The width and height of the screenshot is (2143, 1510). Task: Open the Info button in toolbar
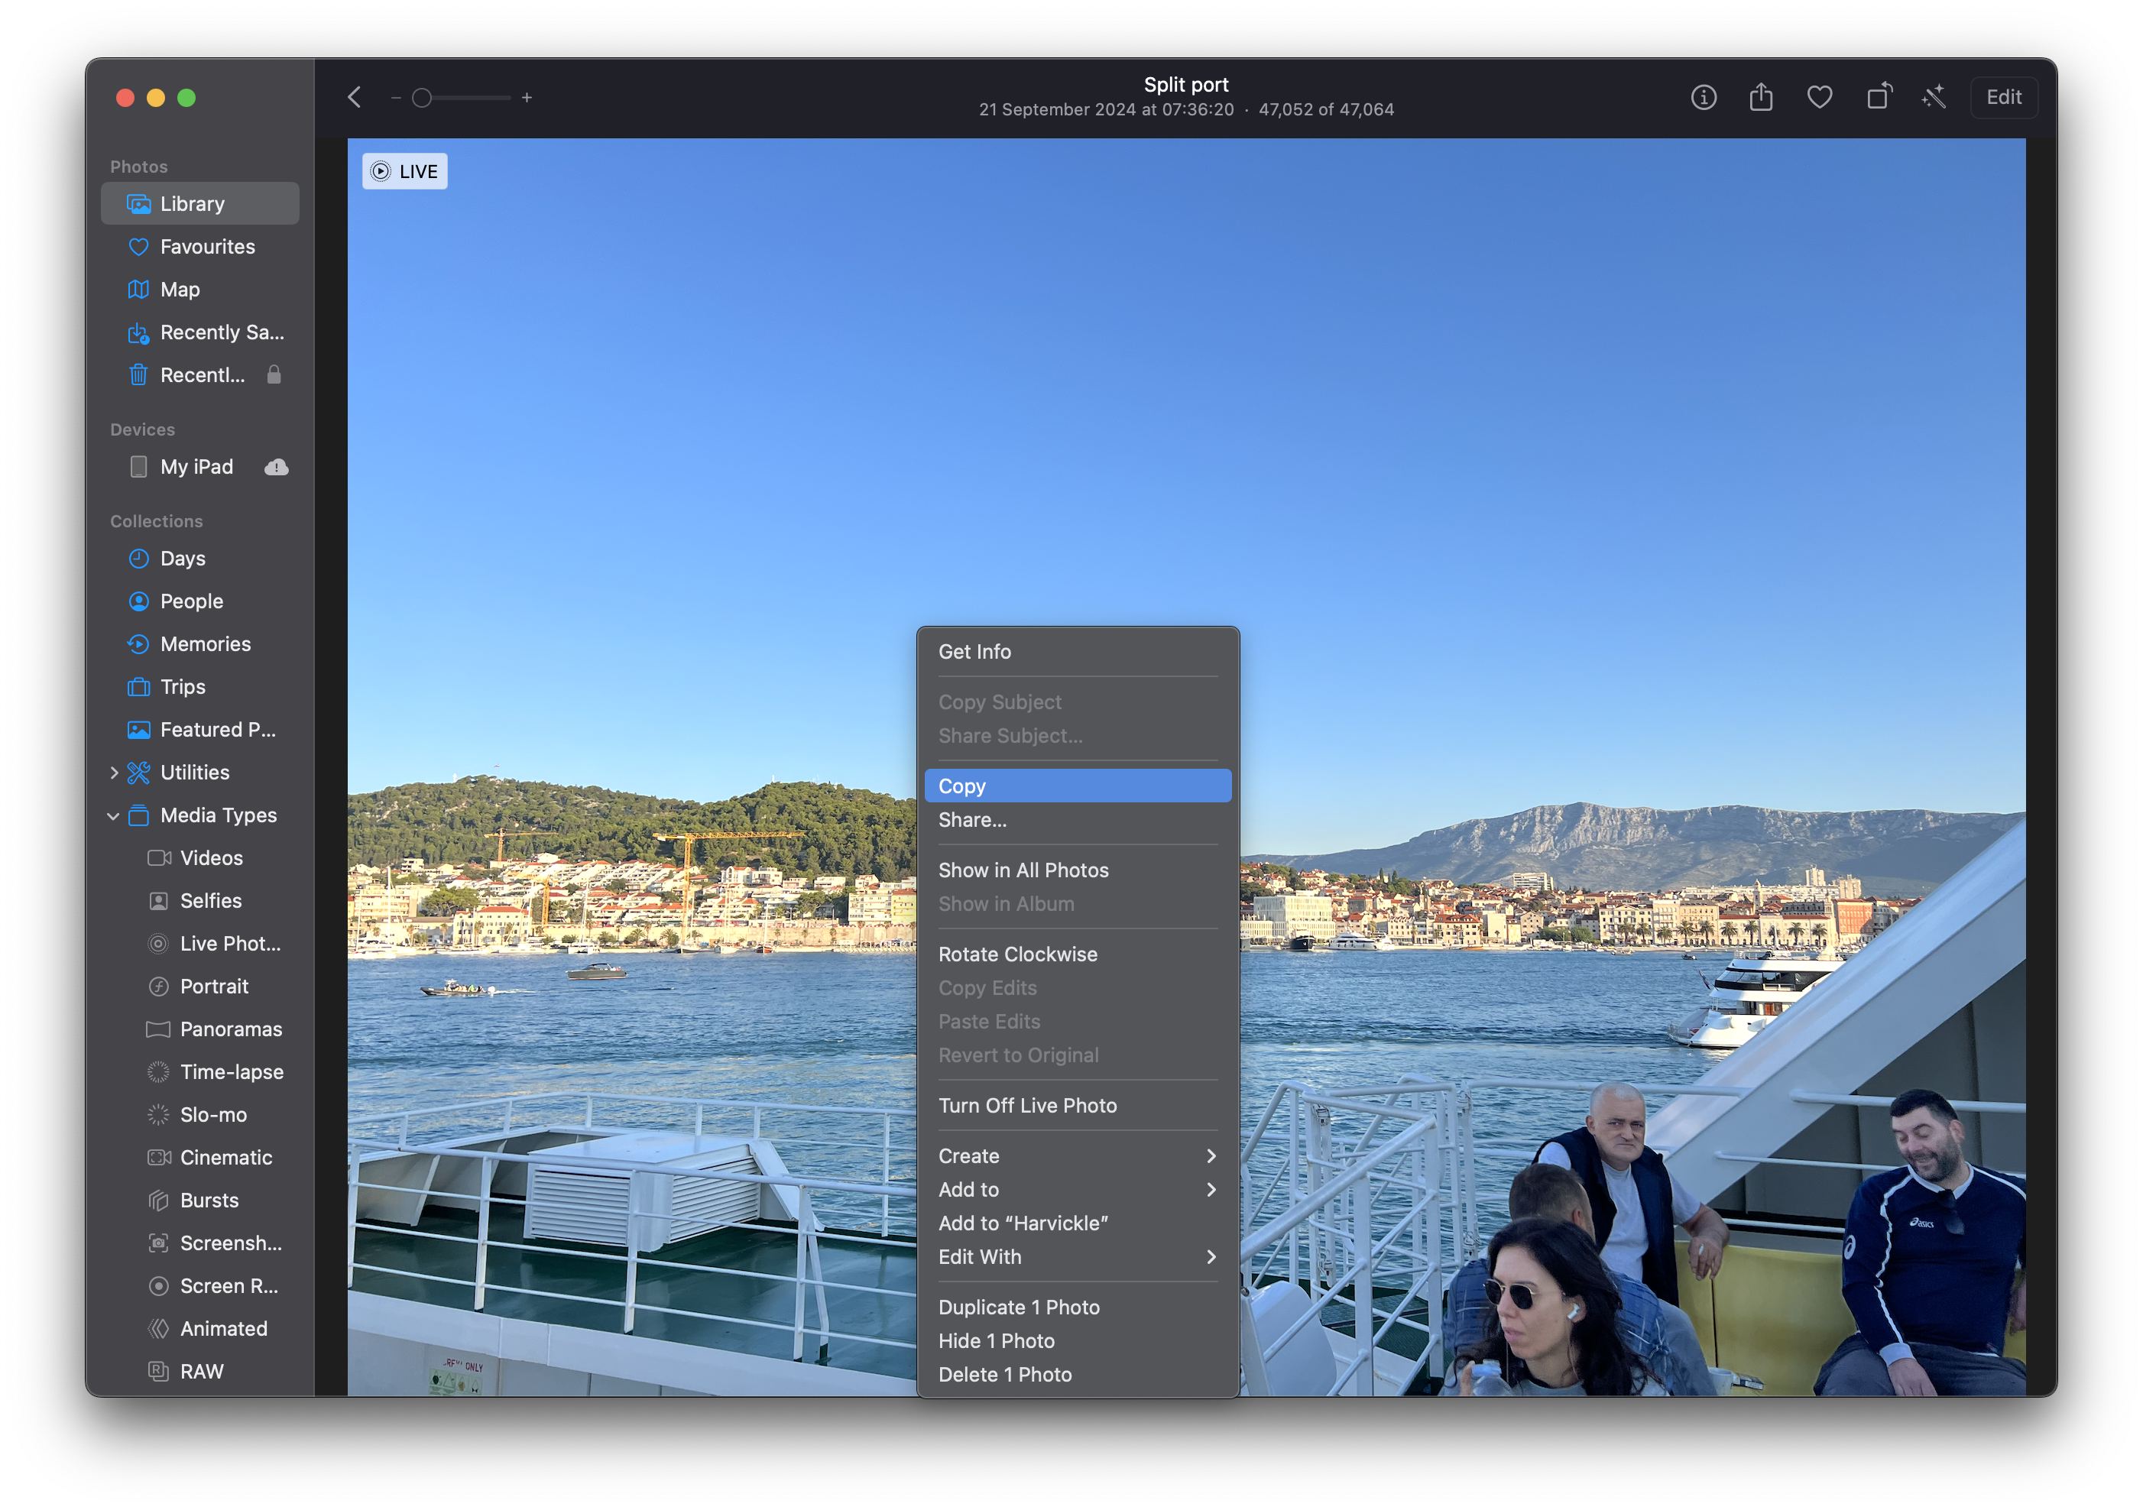coord(1704,97)
